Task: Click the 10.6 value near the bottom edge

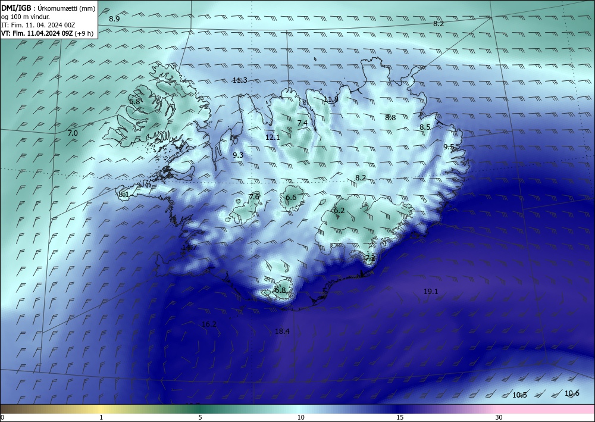Action: [x=572, y=393]
